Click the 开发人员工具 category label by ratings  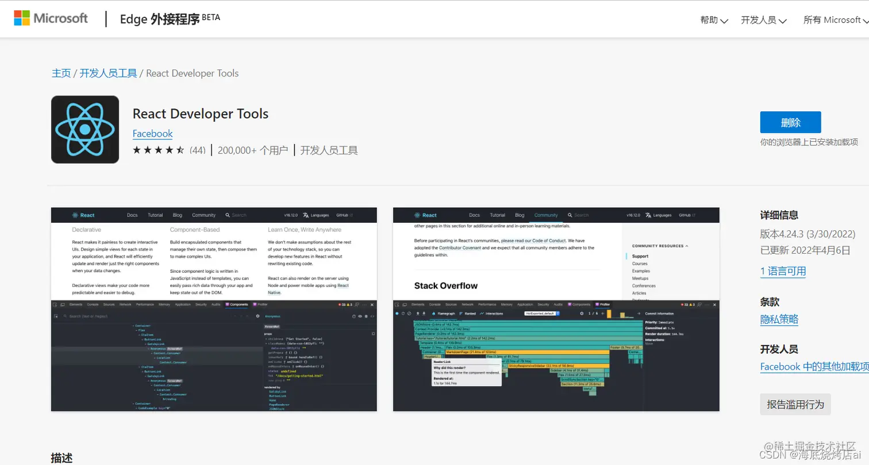[329, 150]
